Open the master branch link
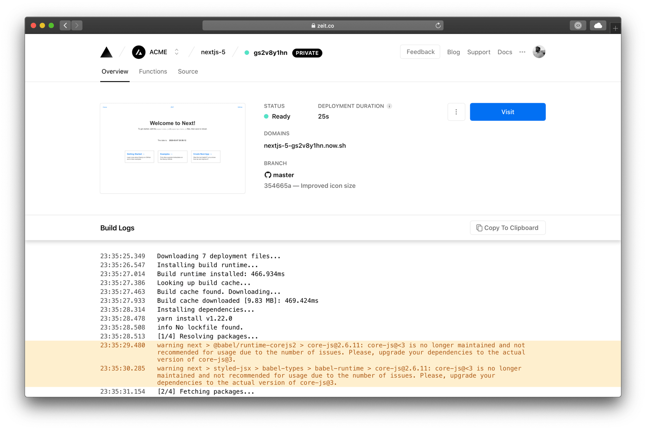646x430 pixels. [283, 175]
